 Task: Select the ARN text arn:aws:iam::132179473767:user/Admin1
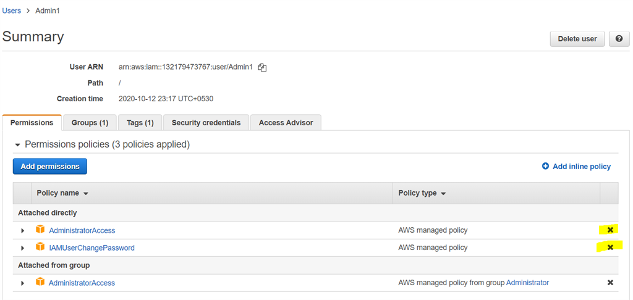(185, 67)
